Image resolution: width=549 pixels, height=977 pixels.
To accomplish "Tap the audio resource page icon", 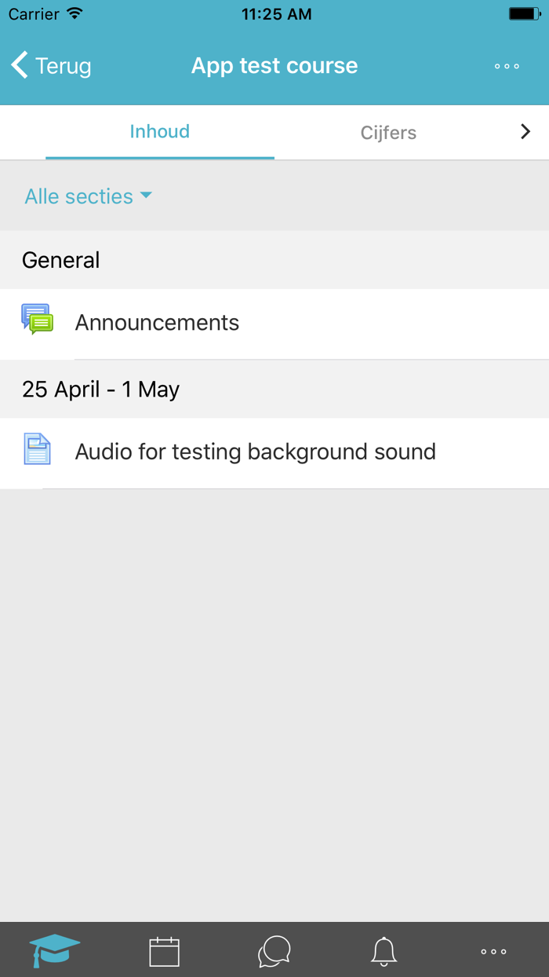I will click(x=37, y=450).
